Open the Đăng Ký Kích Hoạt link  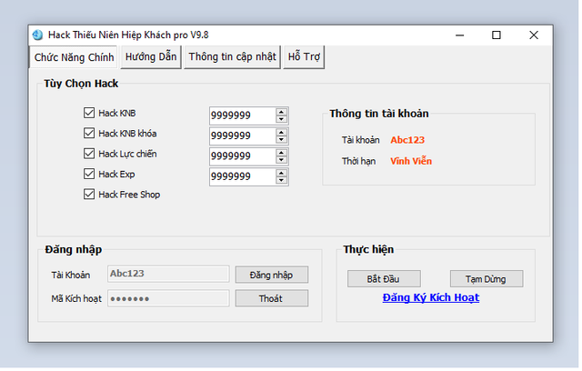point(431,297)
